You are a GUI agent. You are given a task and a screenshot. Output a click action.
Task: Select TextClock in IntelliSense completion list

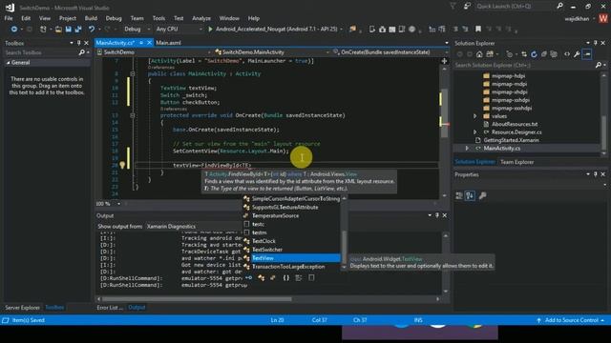point(291,241)
